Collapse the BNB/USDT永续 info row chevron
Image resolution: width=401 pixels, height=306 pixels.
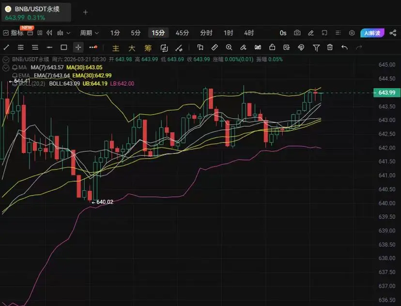pyautogui.click(x=6, y=60)
